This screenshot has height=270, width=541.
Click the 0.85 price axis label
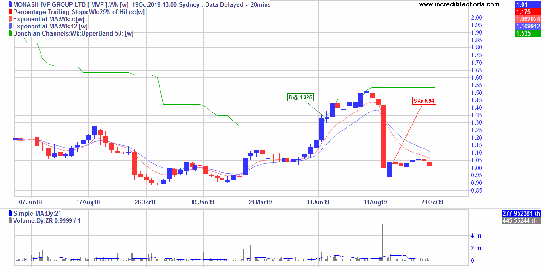tap(476, 190)
